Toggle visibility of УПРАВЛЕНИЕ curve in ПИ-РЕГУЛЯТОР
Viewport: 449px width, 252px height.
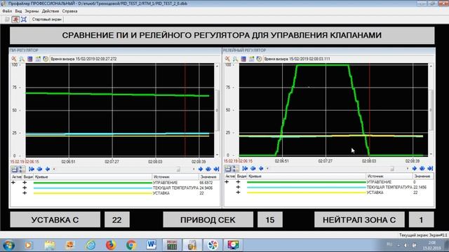25,182
